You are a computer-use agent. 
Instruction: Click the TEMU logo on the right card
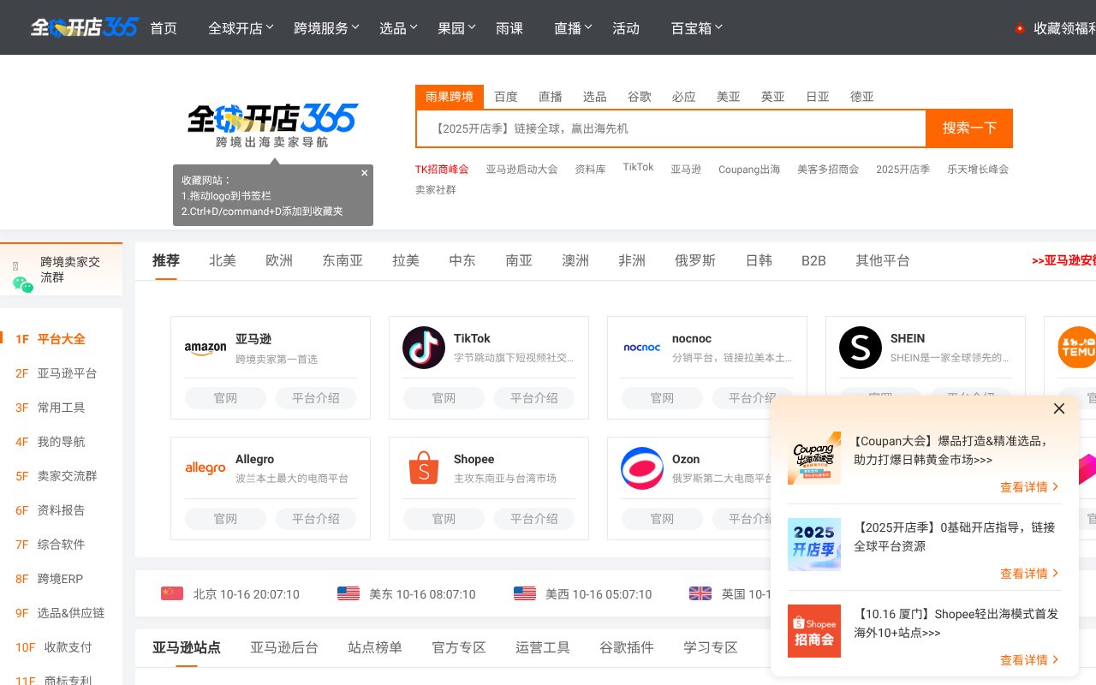[x=1077, y=347]
